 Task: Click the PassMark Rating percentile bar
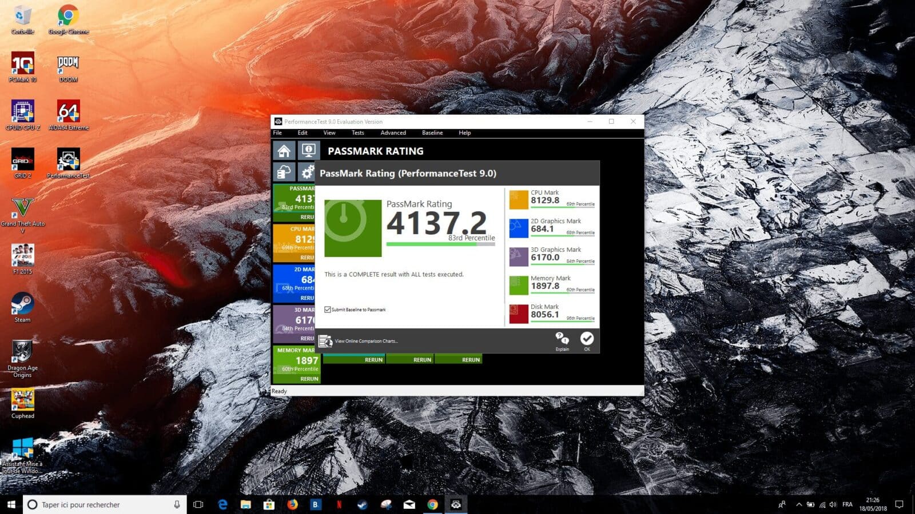(x=440, y=244)
